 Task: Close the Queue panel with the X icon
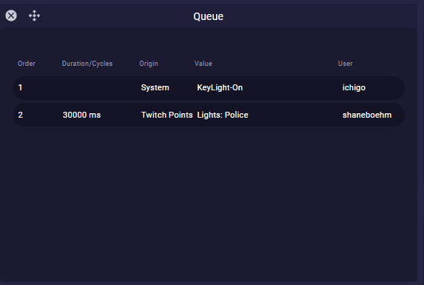11,16
